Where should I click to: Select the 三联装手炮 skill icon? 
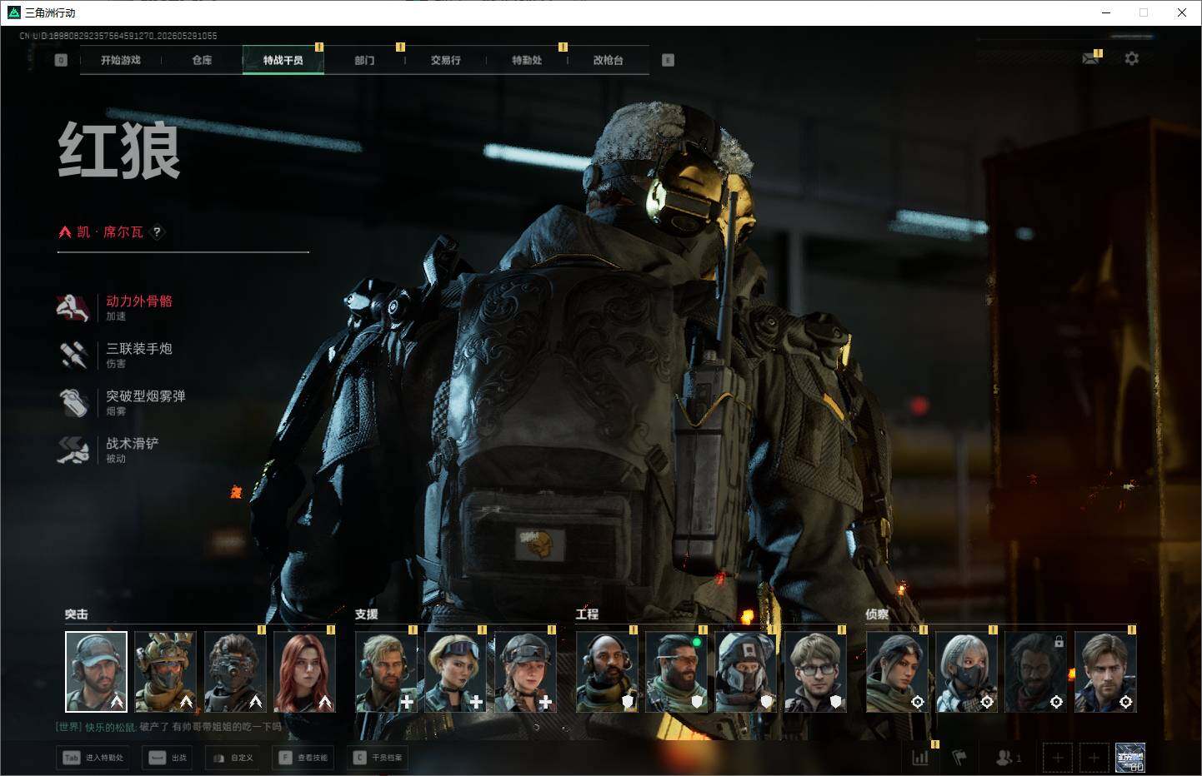(x=73, y=355)
